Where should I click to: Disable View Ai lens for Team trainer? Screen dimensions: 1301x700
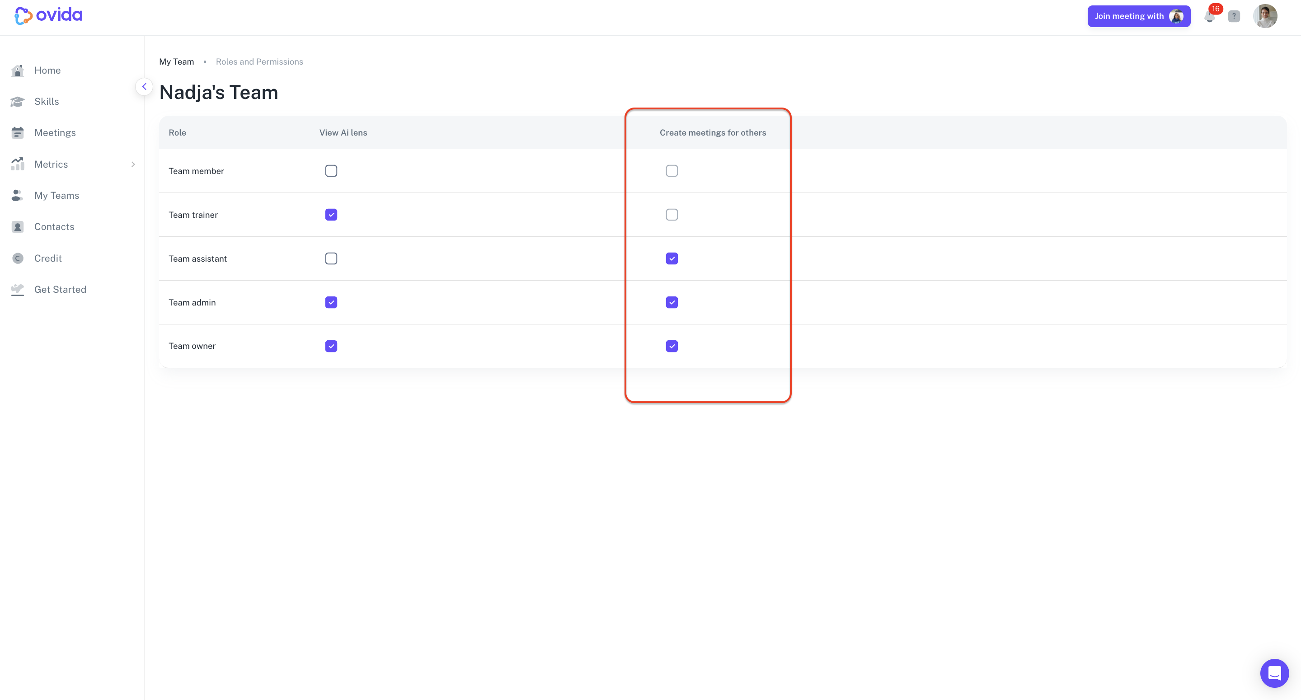point(331,215)
